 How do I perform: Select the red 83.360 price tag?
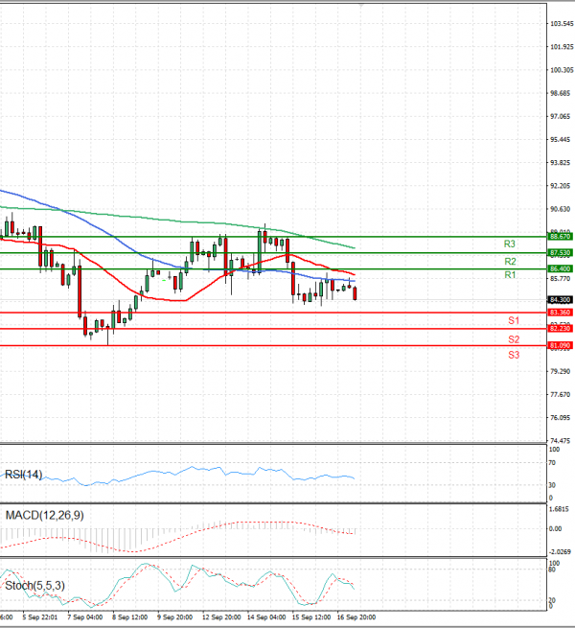pyautogui.click(x=560, y=313)
